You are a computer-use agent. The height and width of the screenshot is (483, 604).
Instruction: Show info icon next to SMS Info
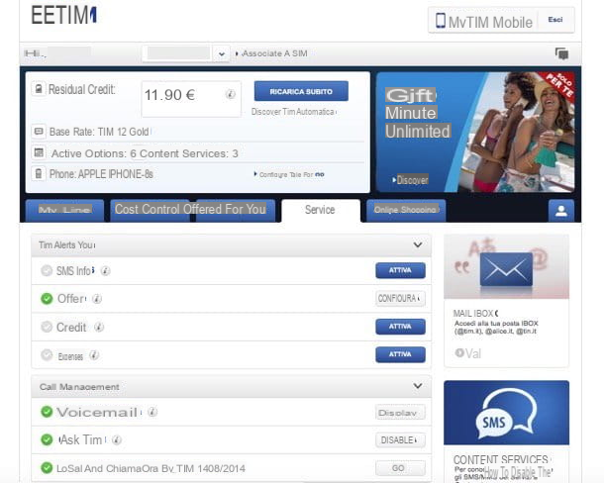tap(105, 271)
